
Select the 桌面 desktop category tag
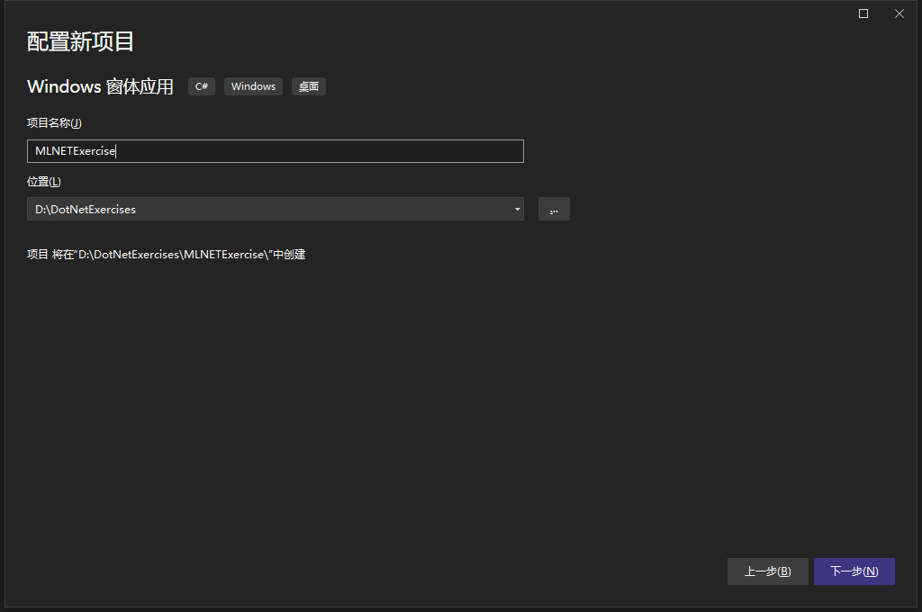(308, 86)
